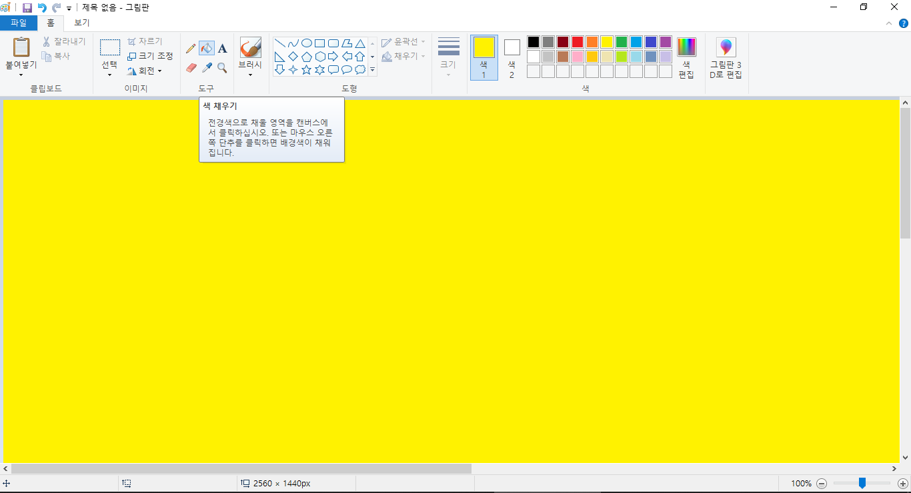Image resolution: width=911 pixels, height=493 pixels.
Task: Click the Save icon in title bar
Action: pyautogui.click(x=27, y=7)
